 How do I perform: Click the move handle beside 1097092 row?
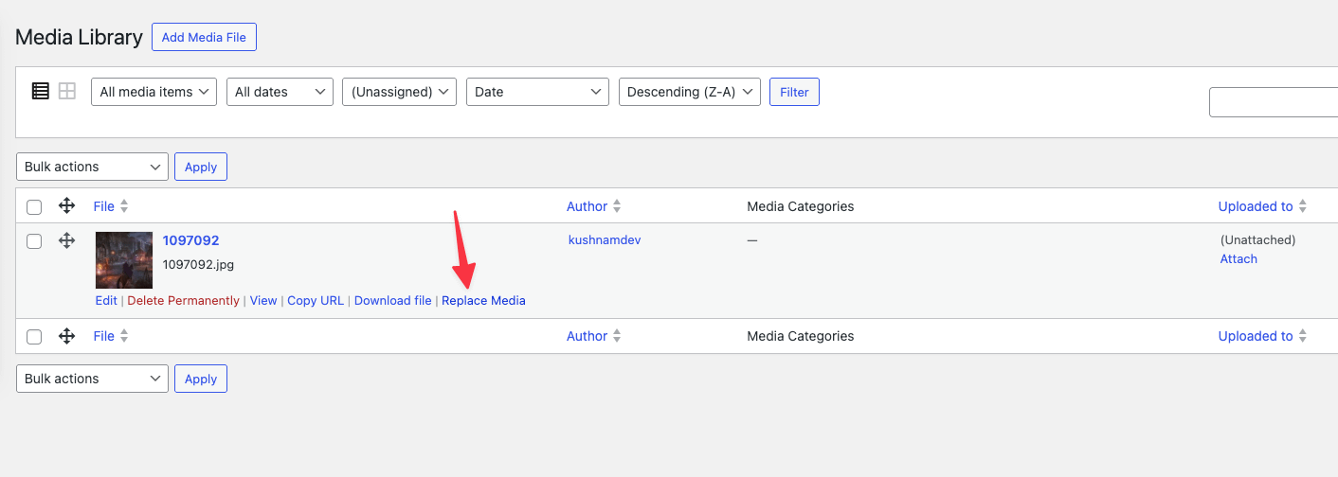click(66, 240)
